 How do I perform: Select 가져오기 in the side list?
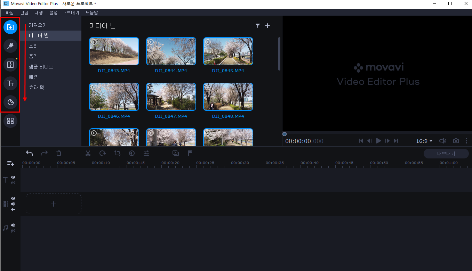(51, 25)
